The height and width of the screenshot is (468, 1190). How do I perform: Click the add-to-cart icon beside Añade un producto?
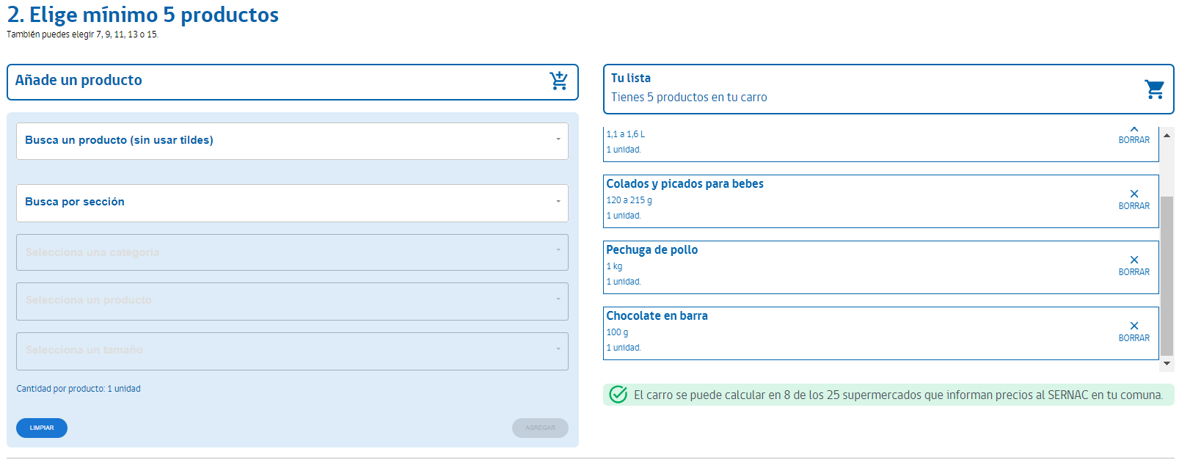(558, 81)
